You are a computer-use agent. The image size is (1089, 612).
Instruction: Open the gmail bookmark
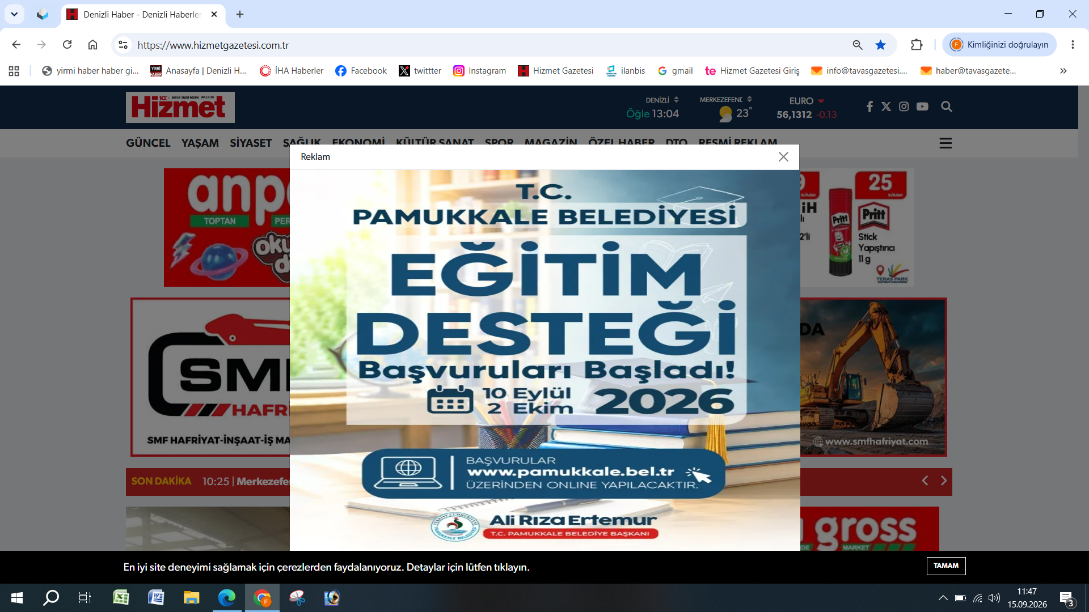click(676, 71)
